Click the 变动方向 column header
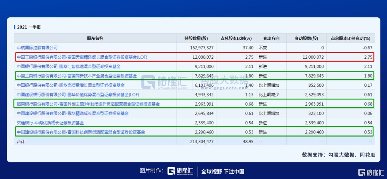This screenshot has height=179, width=387. pyautogui.click(x=271, y=38)
